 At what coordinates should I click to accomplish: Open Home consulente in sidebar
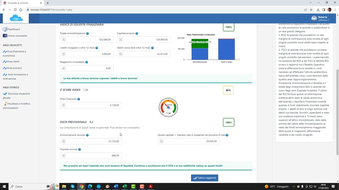coord(17,36)
